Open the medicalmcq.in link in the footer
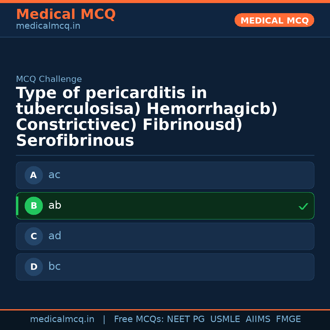The image size is (330, 330). (x=62, y=319)
